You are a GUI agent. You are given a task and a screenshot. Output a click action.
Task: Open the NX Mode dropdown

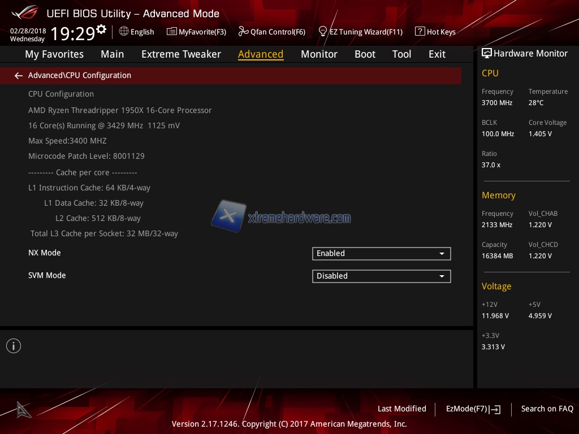[381, 254]
